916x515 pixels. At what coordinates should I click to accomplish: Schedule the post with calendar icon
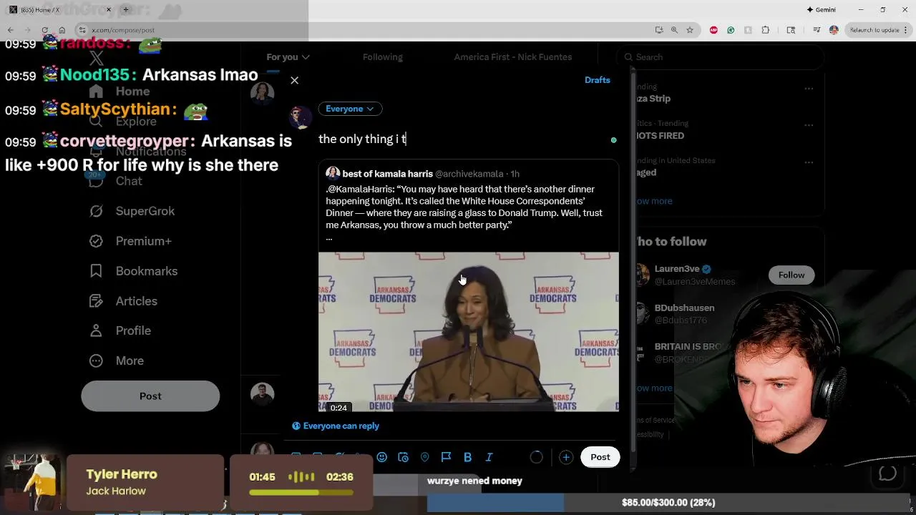coord(403,457)
